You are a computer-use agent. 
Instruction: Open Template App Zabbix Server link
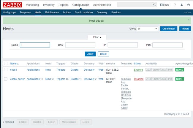(x=126, y=84)
